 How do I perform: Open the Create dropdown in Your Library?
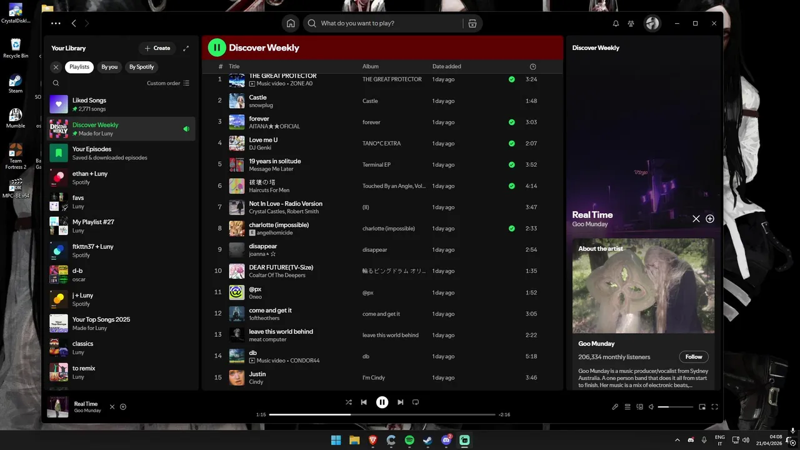tap(157, 48)
